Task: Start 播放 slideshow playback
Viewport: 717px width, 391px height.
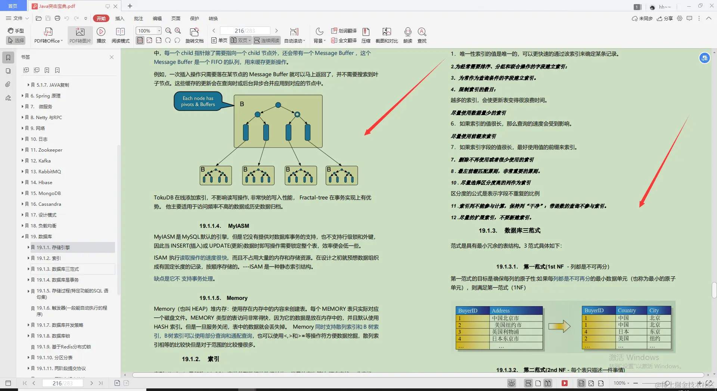Action: (101, 35)
